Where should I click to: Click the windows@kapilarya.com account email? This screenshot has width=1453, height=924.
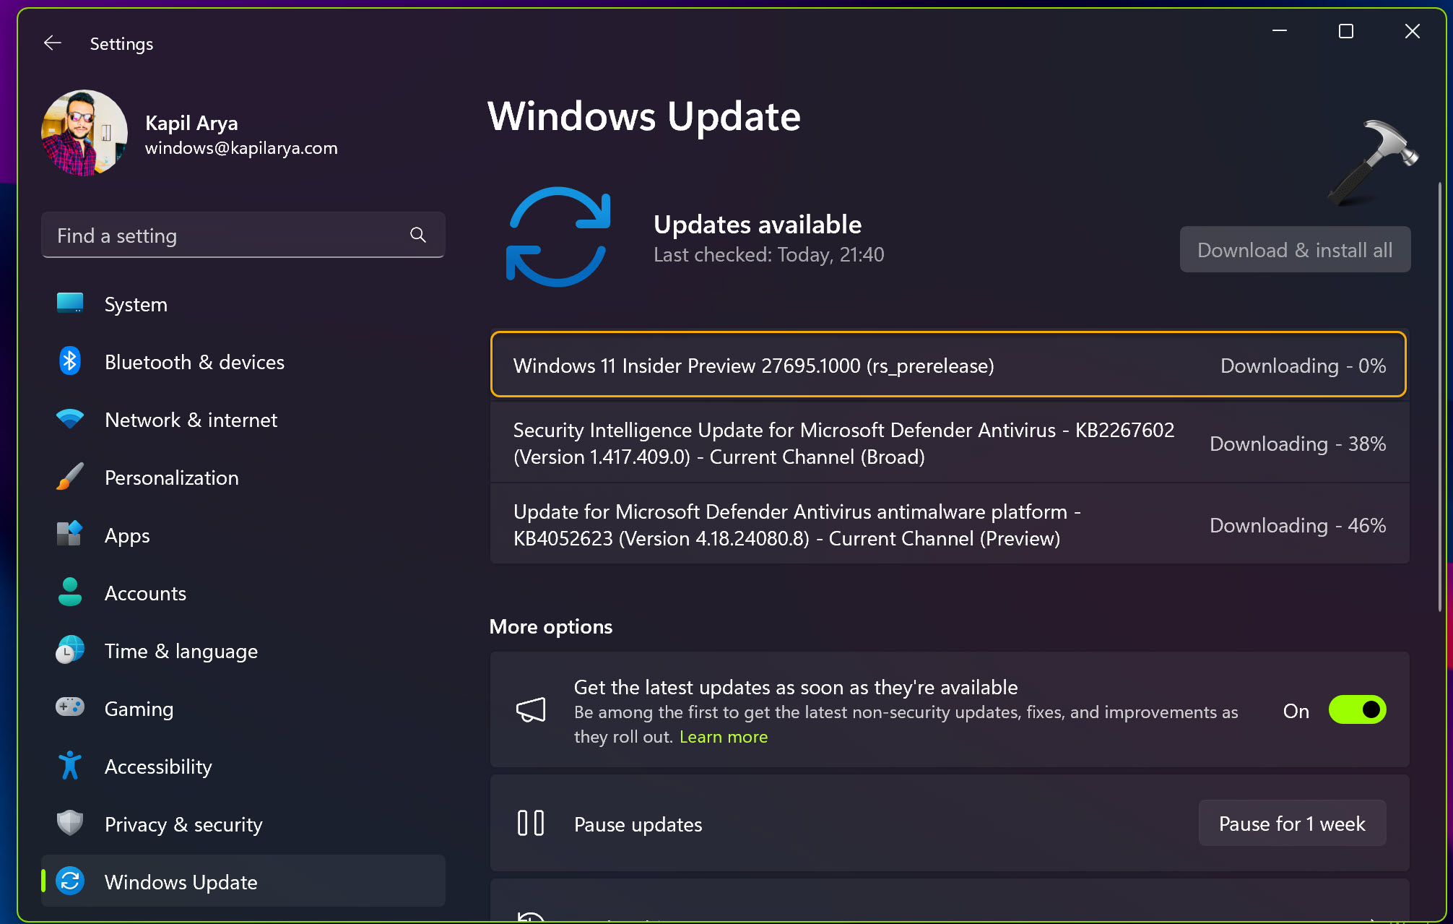coord(241,148)
